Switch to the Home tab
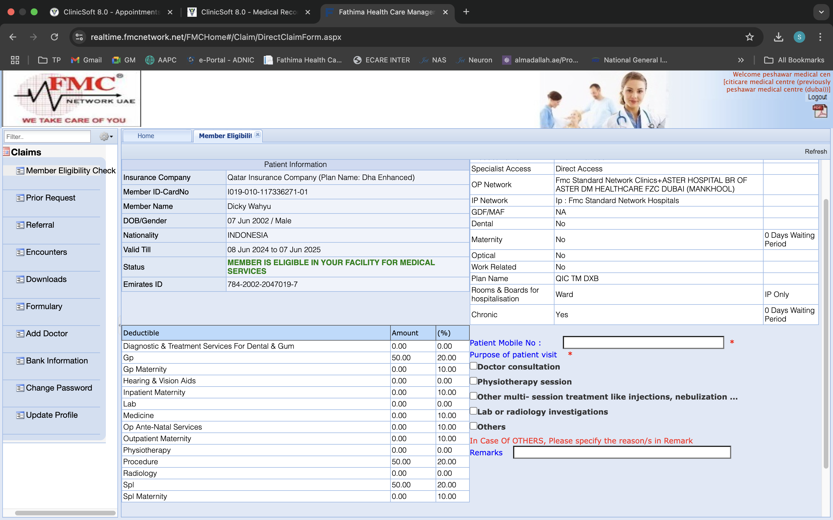Screen dimensions: 833x520 146,136
